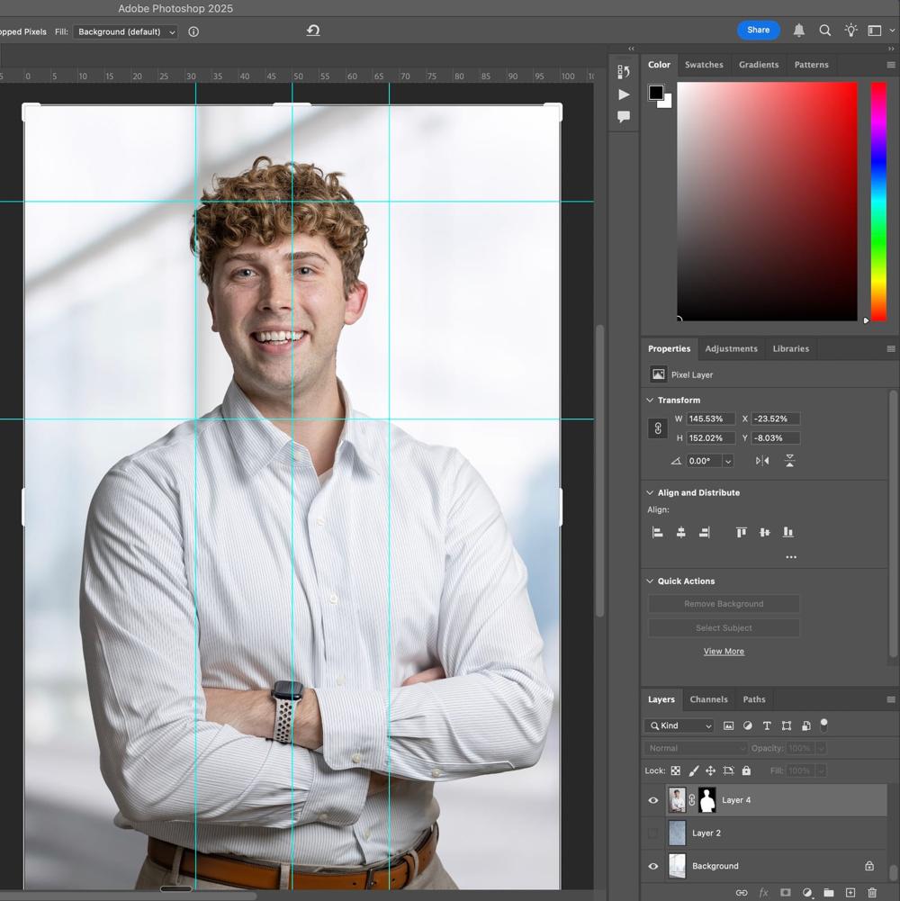Click the flip horizontal icon in Transform
The image size is (900, 901).
tap(762, 460)
